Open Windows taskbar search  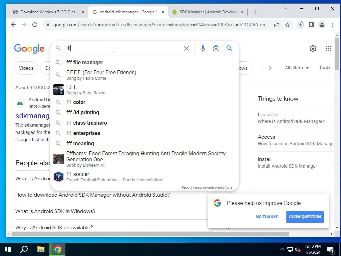[x=24, y=249]
